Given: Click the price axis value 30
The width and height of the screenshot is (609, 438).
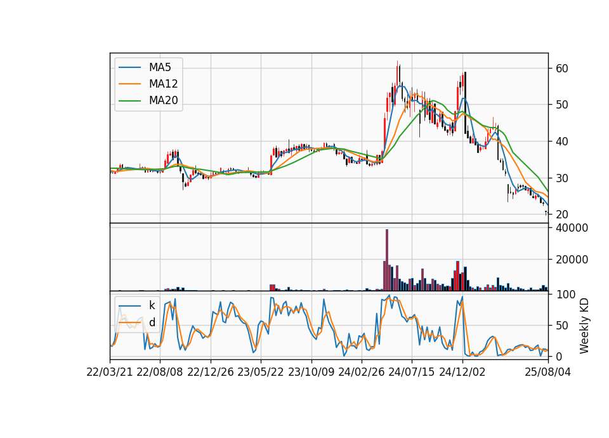Looking at the screenshot, I should click(x=562, y=178).
